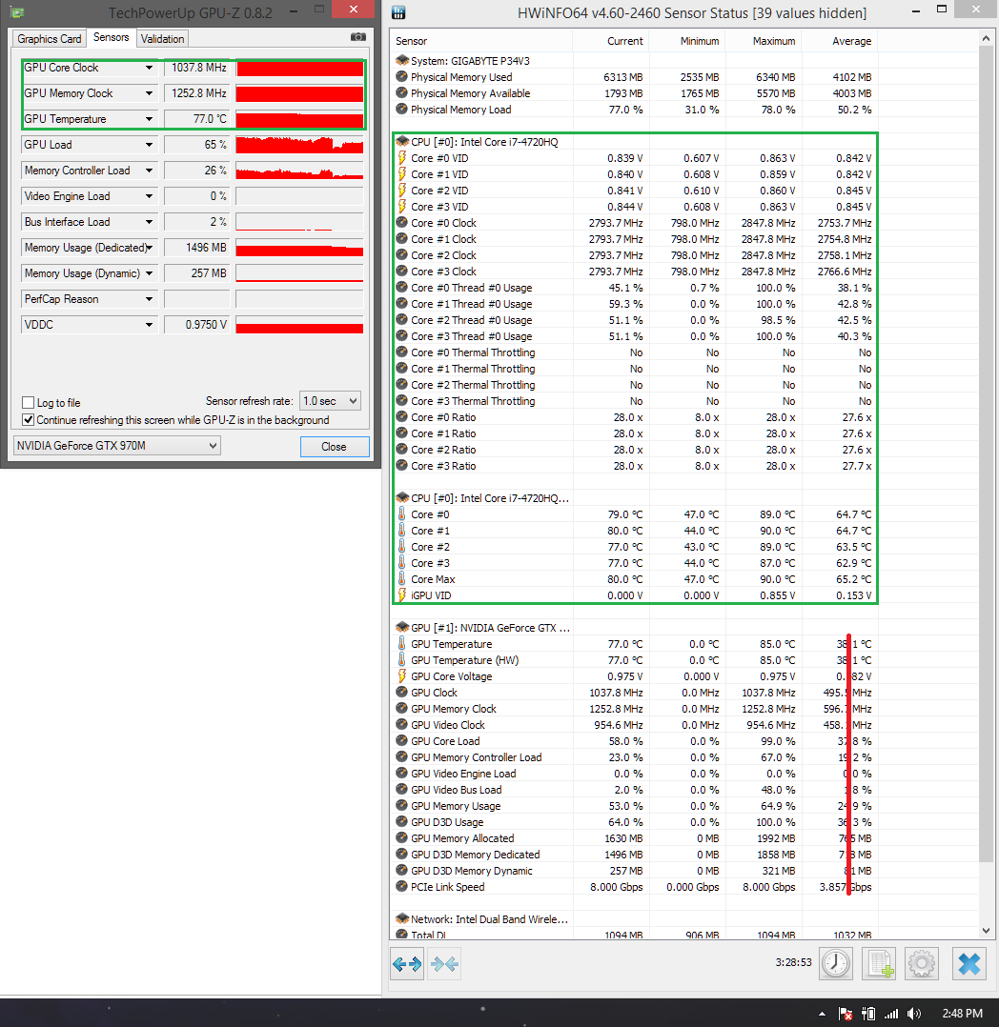Screen dimensions: 999x1027
Task: Open the taskbar clock showing 2:48 PM
Action: tap(962, 1014)
